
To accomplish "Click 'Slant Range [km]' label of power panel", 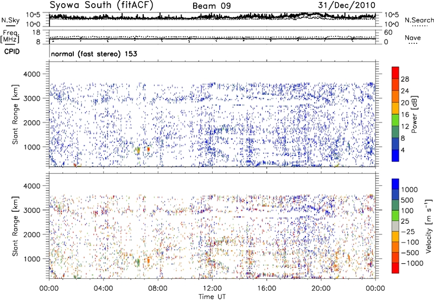I will click(15, 114).
